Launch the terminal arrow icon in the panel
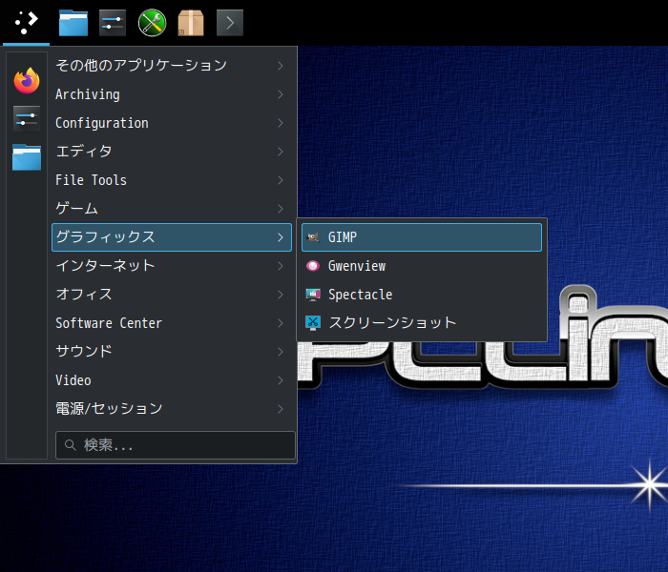 click(230, 23)
